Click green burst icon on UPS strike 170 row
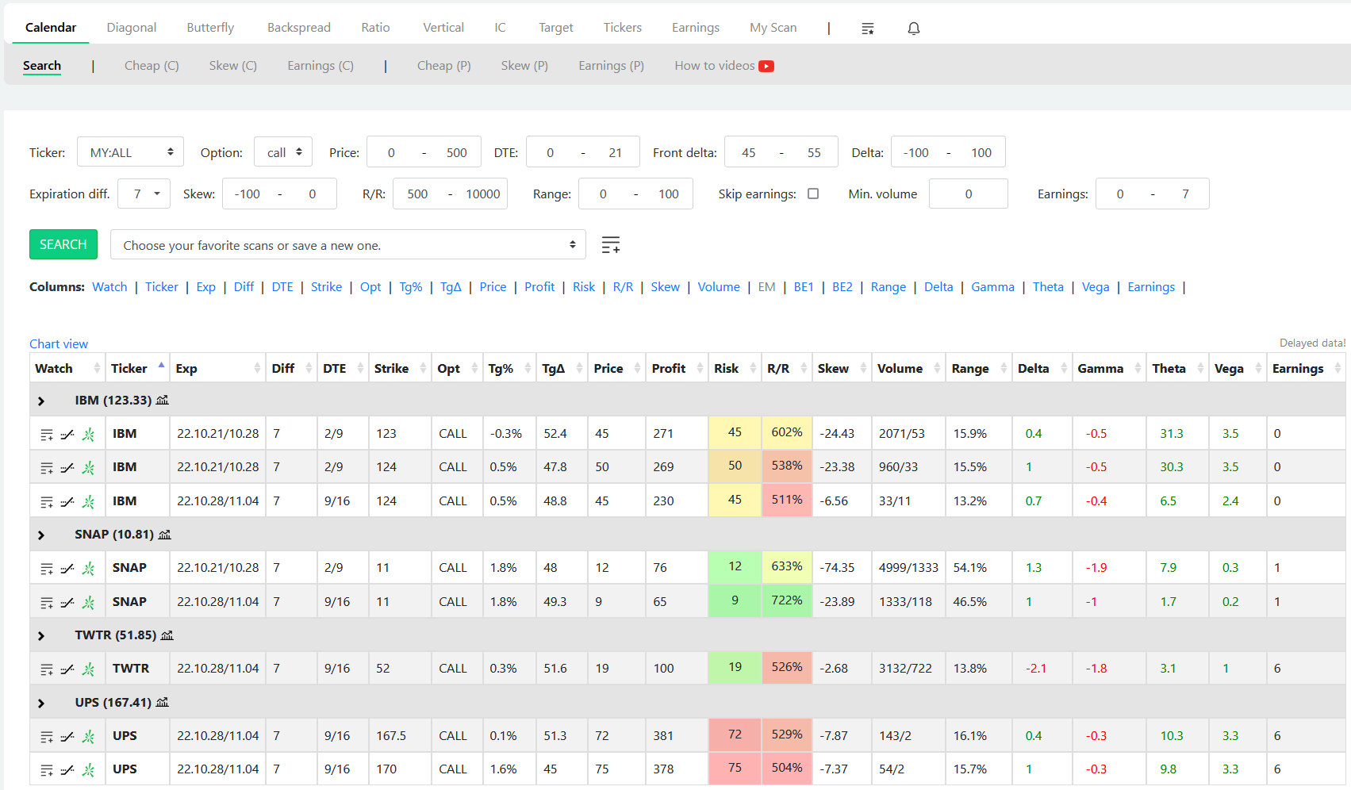This screenshot has width=1351, height=790. point(88,770)
